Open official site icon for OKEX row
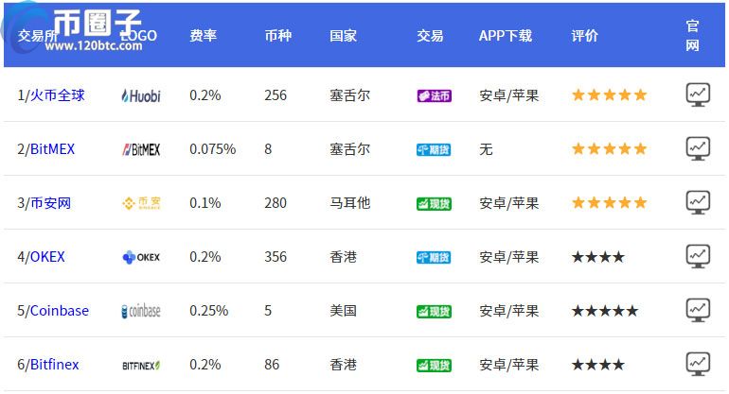 [x=698, y=256]
